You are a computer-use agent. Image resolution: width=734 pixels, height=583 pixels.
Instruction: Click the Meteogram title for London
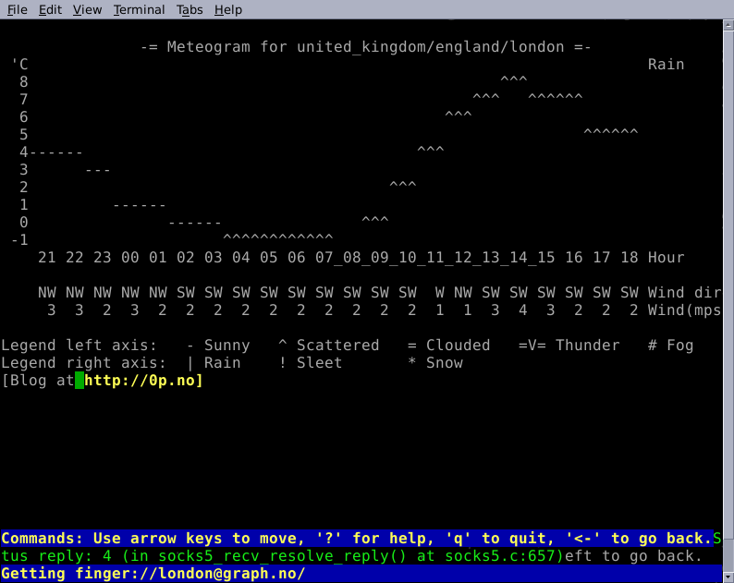[365, 47]
